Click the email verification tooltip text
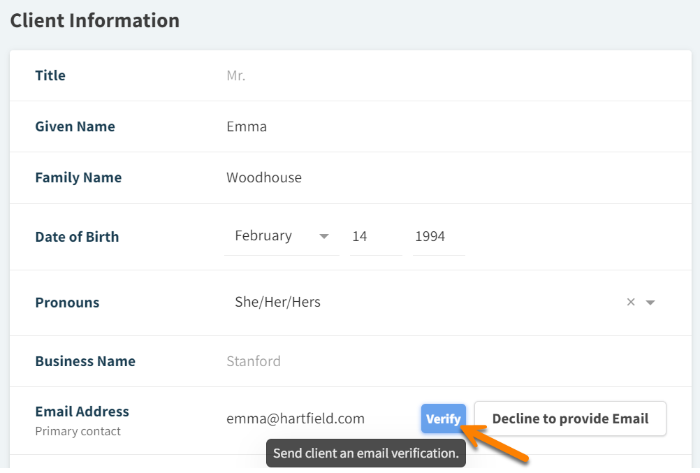This screenshot has height=473, width=700. (366, 453)
